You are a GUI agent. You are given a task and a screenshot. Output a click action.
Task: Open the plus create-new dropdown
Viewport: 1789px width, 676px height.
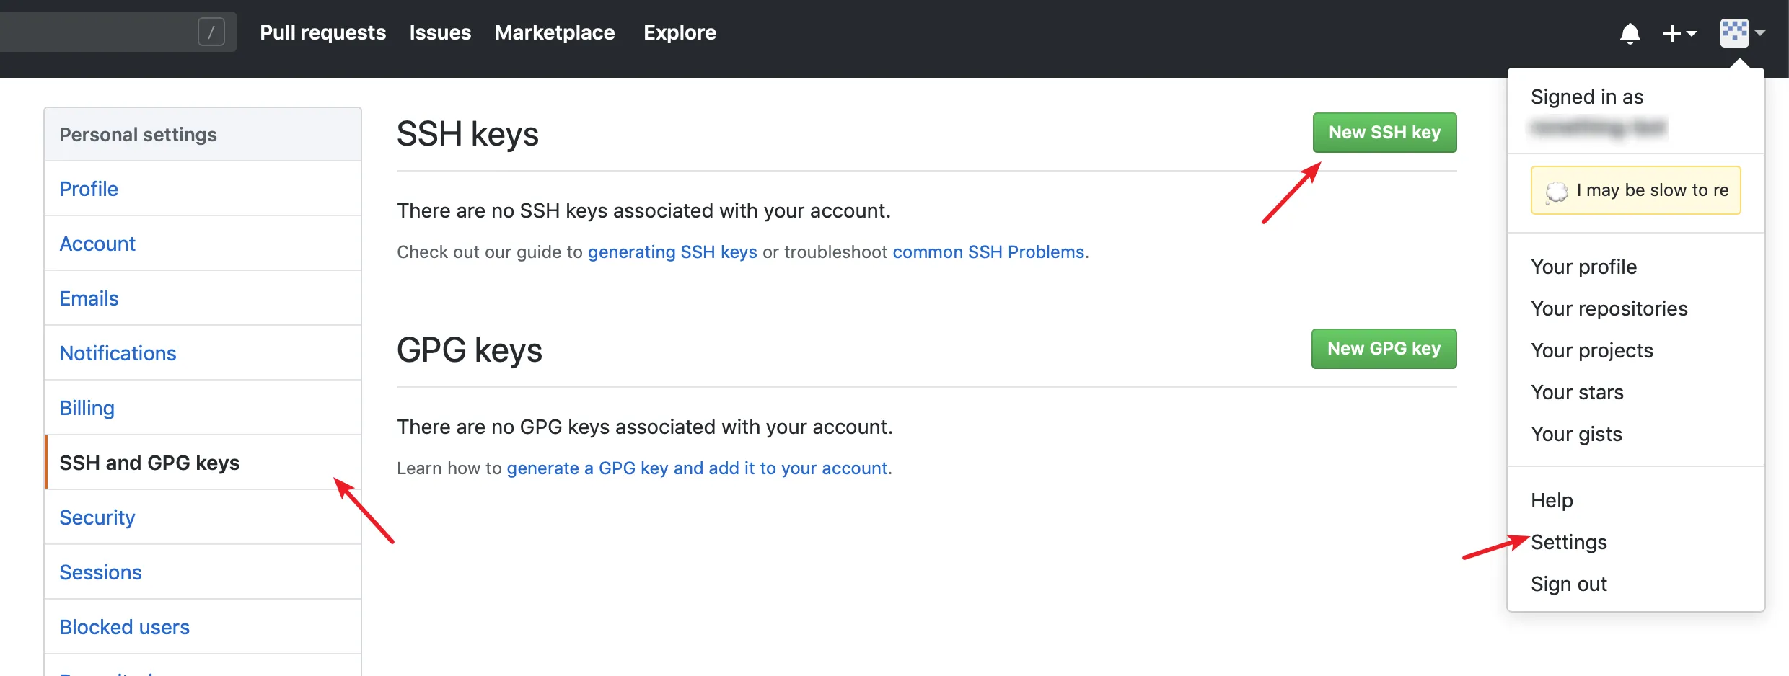pyautogui.click(x=1679, y=33)
